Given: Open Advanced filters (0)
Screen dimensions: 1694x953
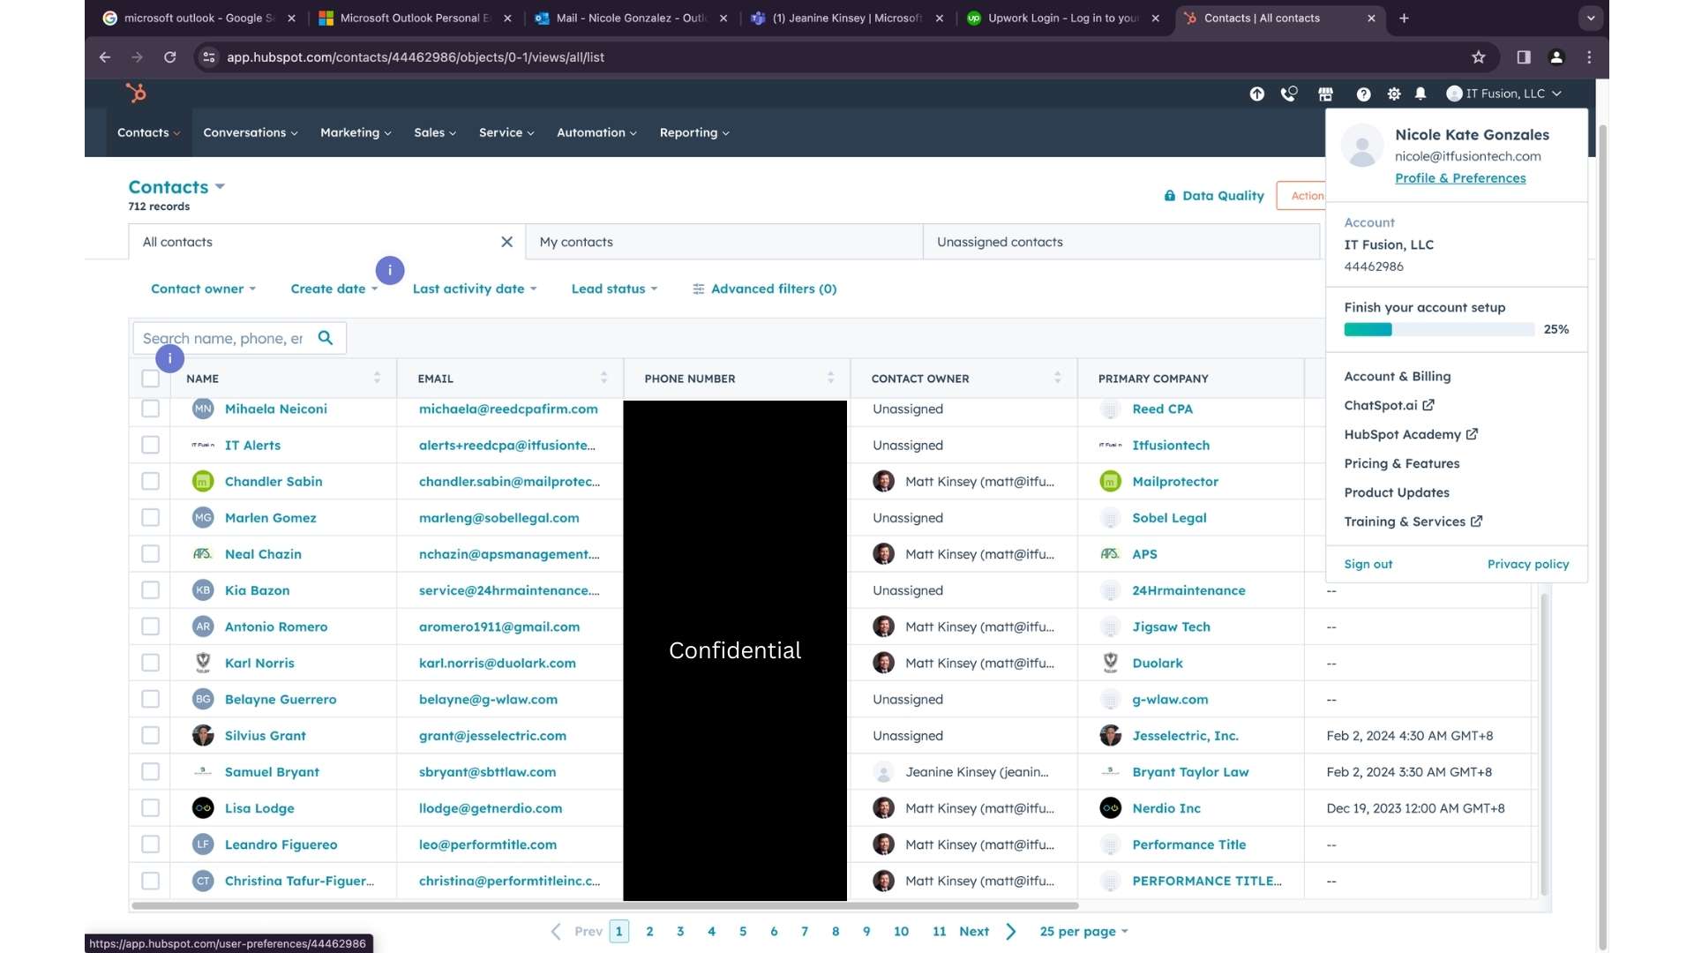Looking at the screenshot, I should point(764,289).
